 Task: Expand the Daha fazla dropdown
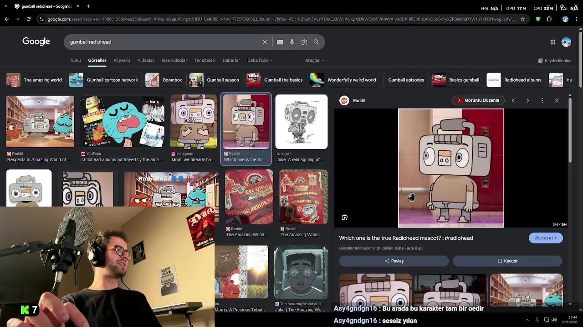[260, 60]
